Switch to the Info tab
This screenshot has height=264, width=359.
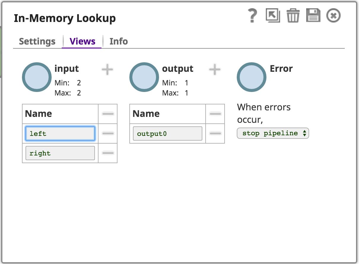coord(118,41)
